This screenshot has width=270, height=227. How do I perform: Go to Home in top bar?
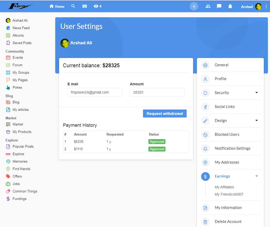coord(57,6)
